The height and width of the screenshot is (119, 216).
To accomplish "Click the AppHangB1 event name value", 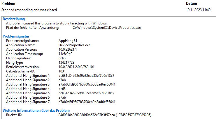I will pyautogui.click(x=68, y=41).
